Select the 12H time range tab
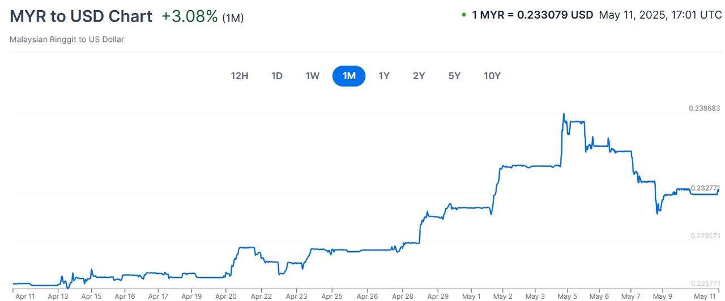725x301 pixels. tap(240, 76)
